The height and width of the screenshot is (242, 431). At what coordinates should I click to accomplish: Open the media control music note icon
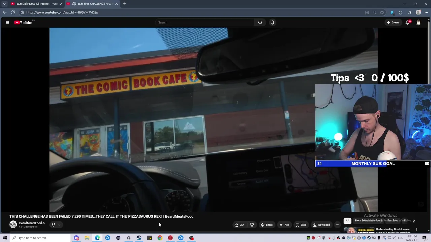click(x=409, y=12)
